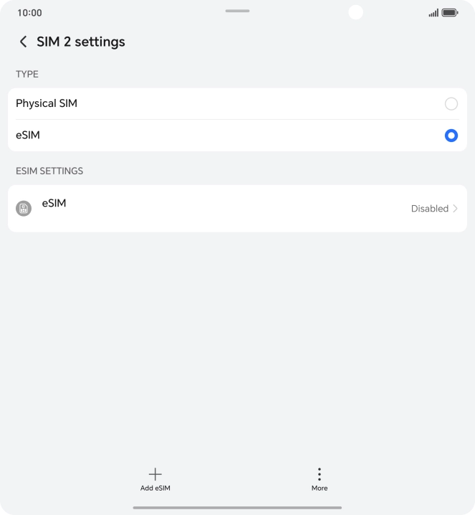The width and height of the screenshot is (475, 515).
Task: Tap the plus icon to add eSIM
Action: point(155,474)
